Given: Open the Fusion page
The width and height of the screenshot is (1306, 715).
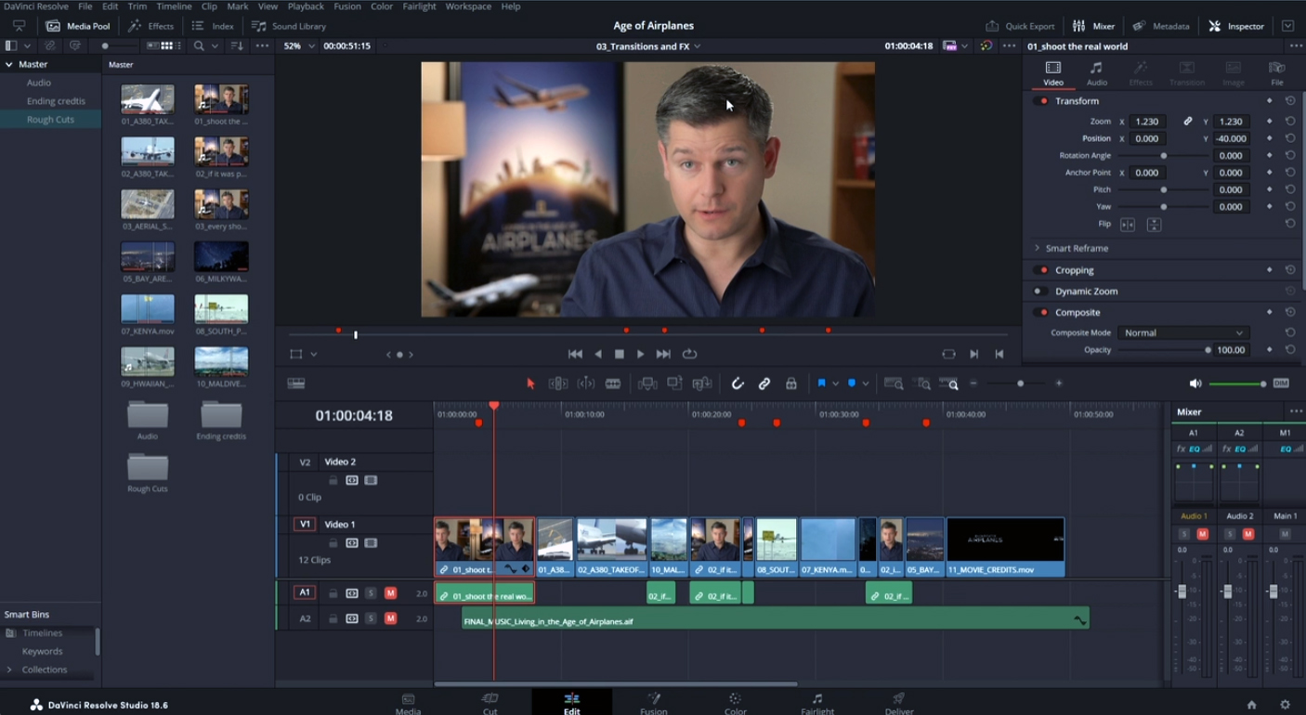Looking at the screenshot, I should 653,703.
